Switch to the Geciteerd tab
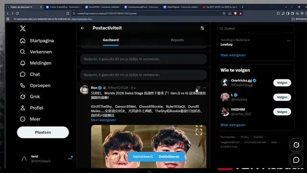 coord(111,40)
